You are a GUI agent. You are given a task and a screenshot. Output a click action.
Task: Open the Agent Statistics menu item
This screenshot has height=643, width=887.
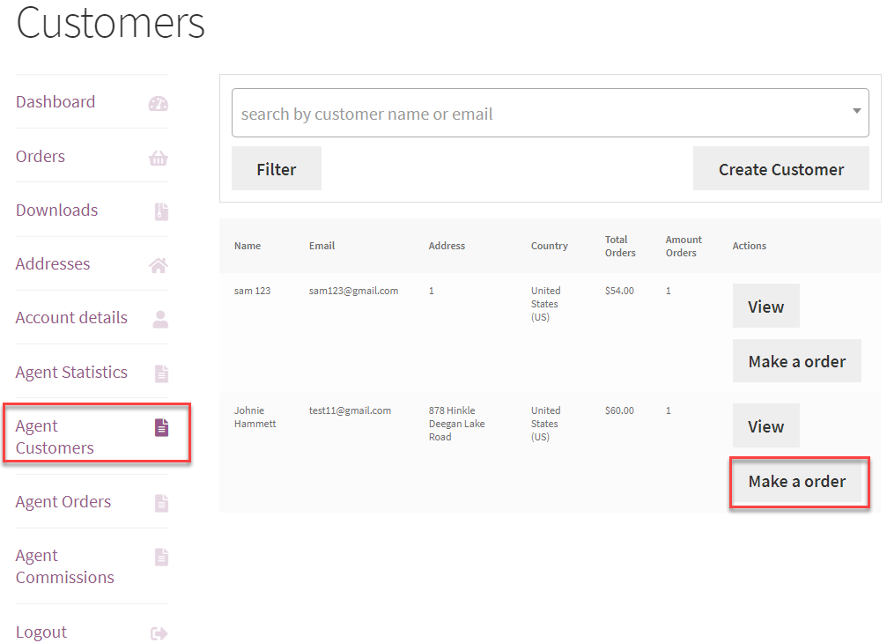71,373
